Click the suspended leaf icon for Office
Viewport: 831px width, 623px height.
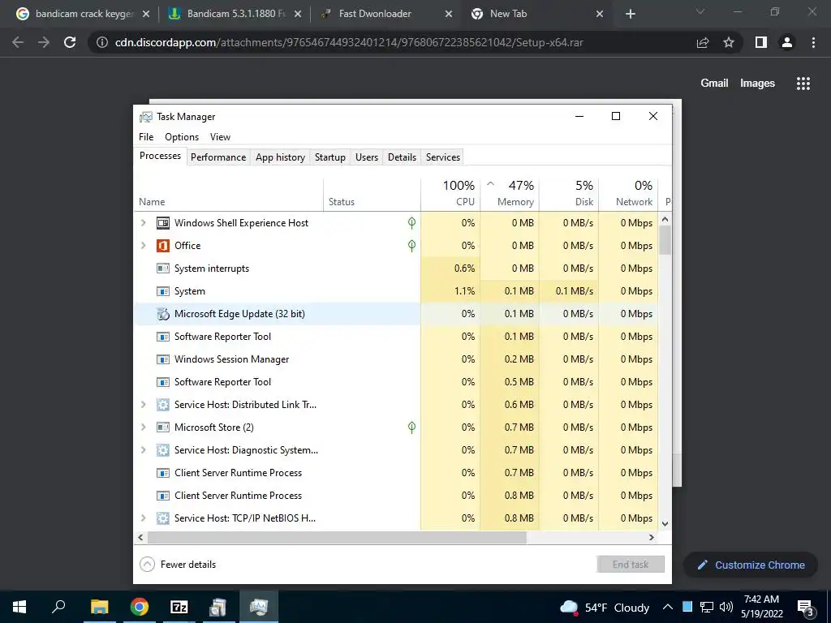click(x=411, y=245)
